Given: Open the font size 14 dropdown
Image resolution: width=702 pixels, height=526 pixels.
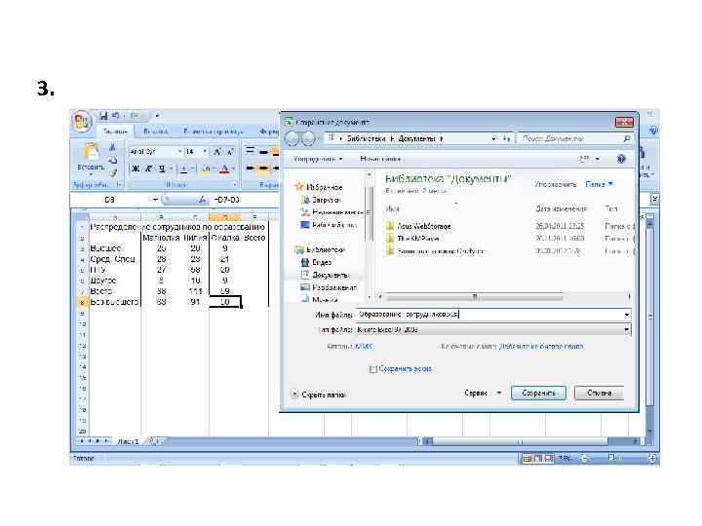Looking at the screenshot, I should pos(205,152).
